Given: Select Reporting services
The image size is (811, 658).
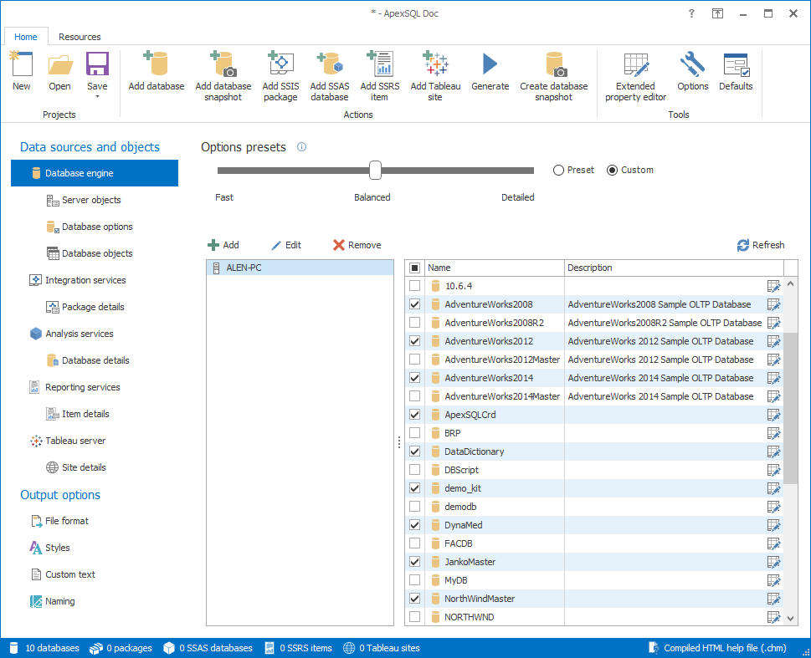Looking at the screenshot, I should (x=75, y=387).
